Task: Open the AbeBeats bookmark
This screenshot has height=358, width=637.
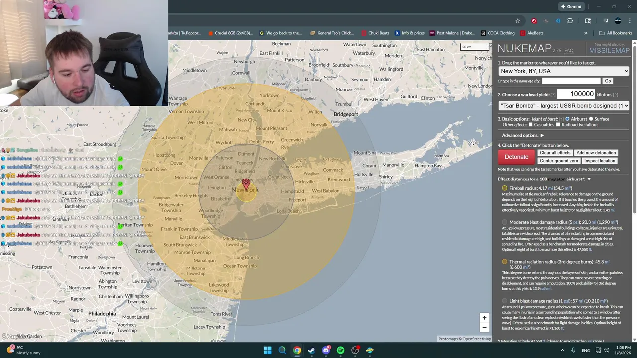Action: click(x=532, y=33)
